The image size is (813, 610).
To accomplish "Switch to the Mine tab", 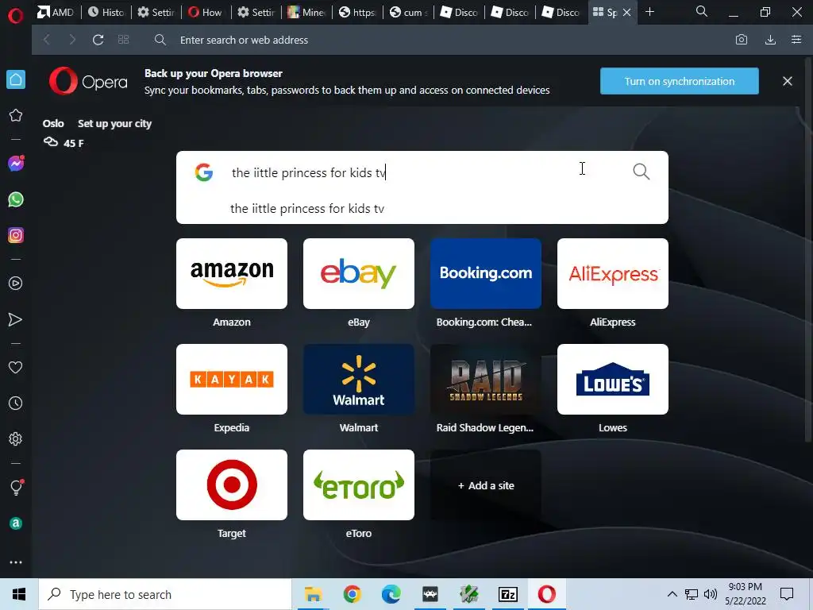I will click(x=306, y=12).
